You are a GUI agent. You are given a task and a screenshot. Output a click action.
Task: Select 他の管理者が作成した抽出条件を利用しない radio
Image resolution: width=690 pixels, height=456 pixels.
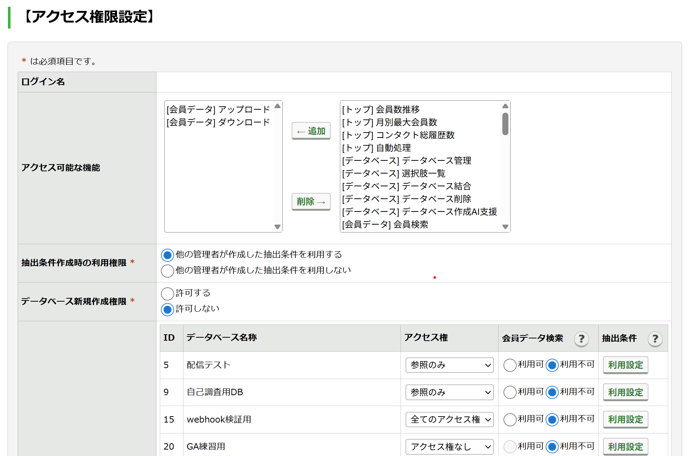point(167,271)
